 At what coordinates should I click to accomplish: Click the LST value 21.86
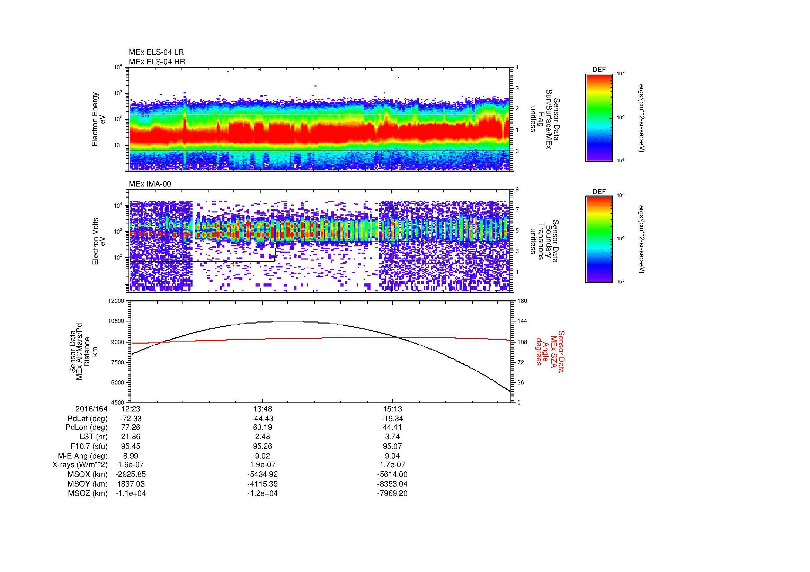point(130,437)
